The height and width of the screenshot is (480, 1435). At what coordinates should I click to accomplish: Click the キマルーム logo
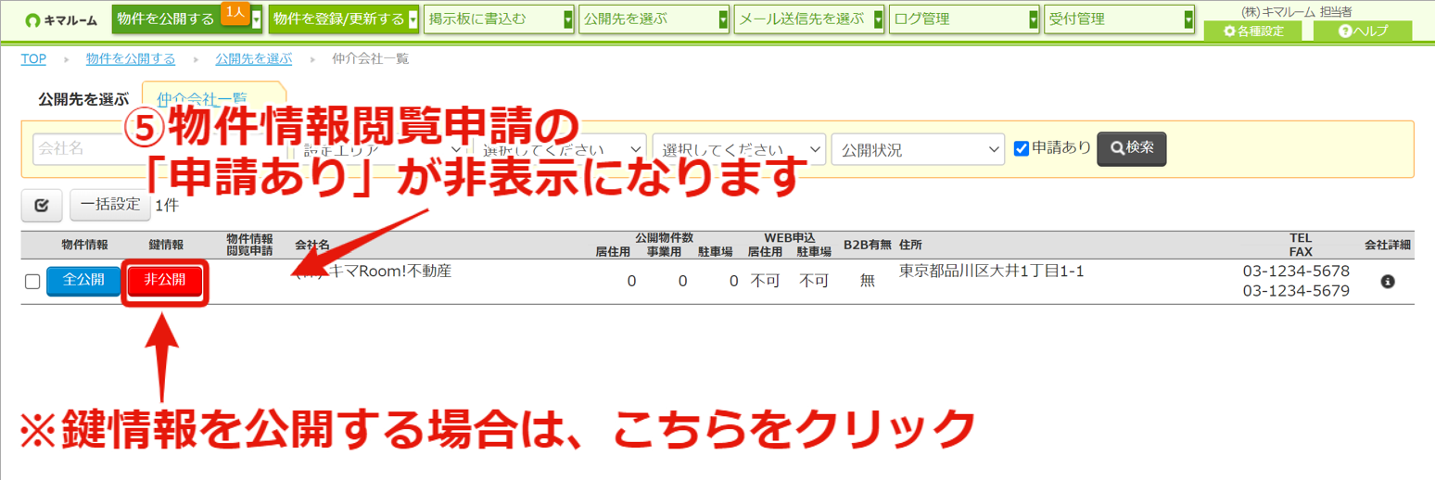click(x=60, y=19)
